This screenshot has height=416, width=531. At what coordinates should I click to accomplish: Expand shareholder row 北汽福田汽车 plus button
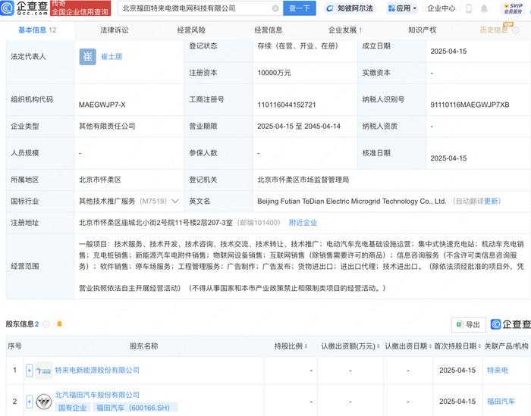30,402
